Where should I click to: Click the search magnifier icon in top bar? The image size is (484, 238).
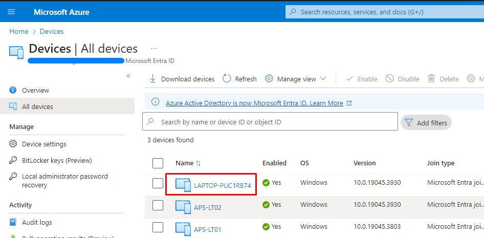click(294, 12)
